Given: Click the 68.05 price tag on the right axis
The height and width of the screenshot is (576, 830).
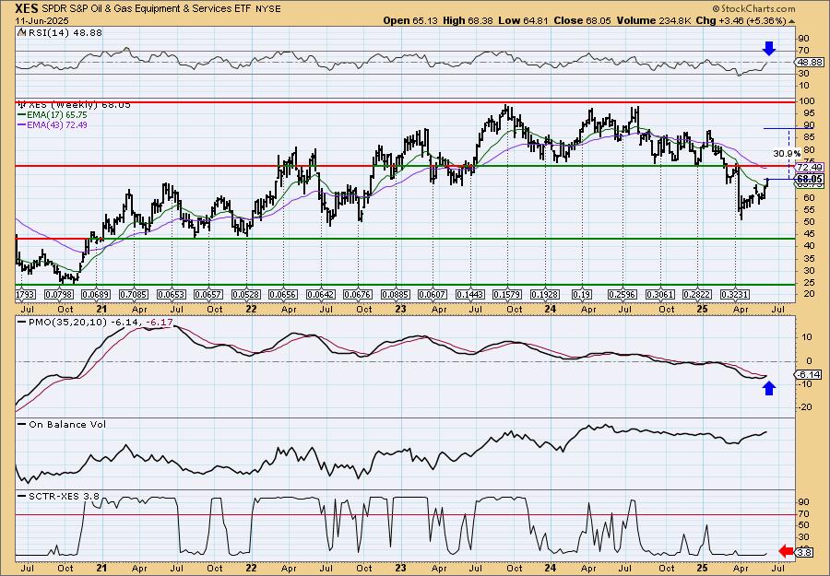Looking at the screenshot, I should (810, 180).
